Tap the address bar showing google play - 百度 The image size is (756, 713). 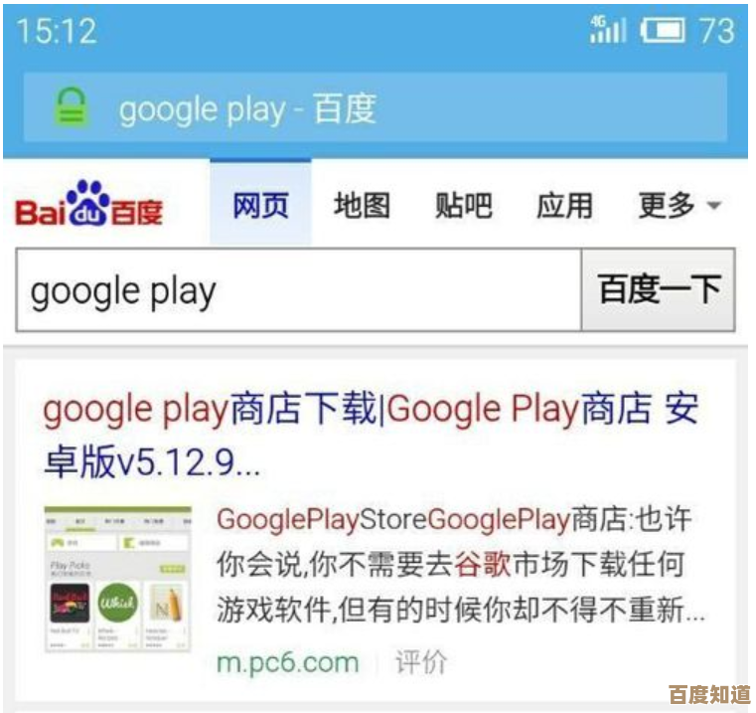(376, 107)
